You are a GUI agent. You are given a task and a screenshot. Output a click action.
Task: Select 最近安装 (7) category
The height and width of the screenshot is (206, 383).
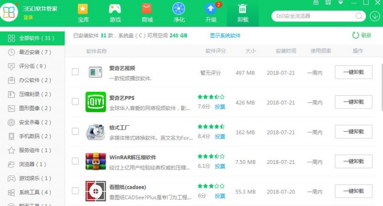(32, 52)
